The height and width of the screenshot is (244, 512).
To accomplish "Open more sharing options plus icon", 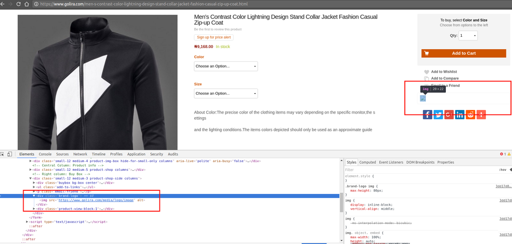I will coord(481,115).
